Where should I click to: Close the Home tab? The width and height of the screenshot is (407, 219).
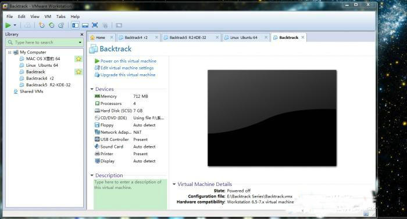[x=112, y=38]
